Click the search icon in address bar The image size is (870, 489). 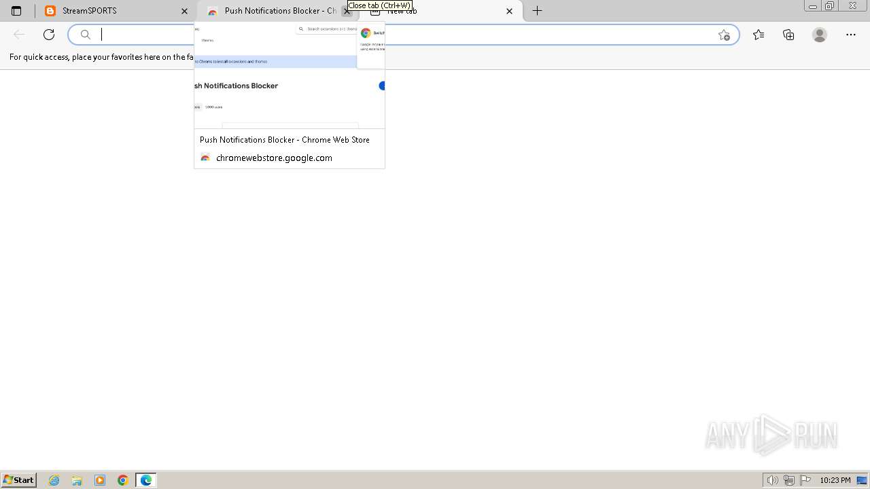(x=86, y=35)
